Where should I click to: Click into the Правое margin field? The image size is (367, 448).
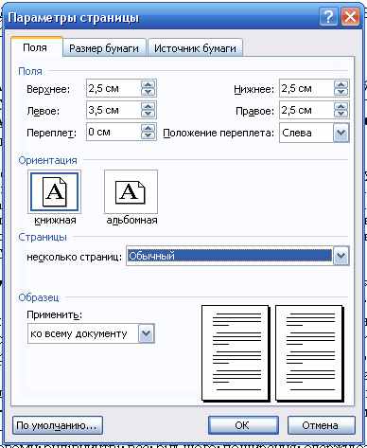[x=306, y=110]
